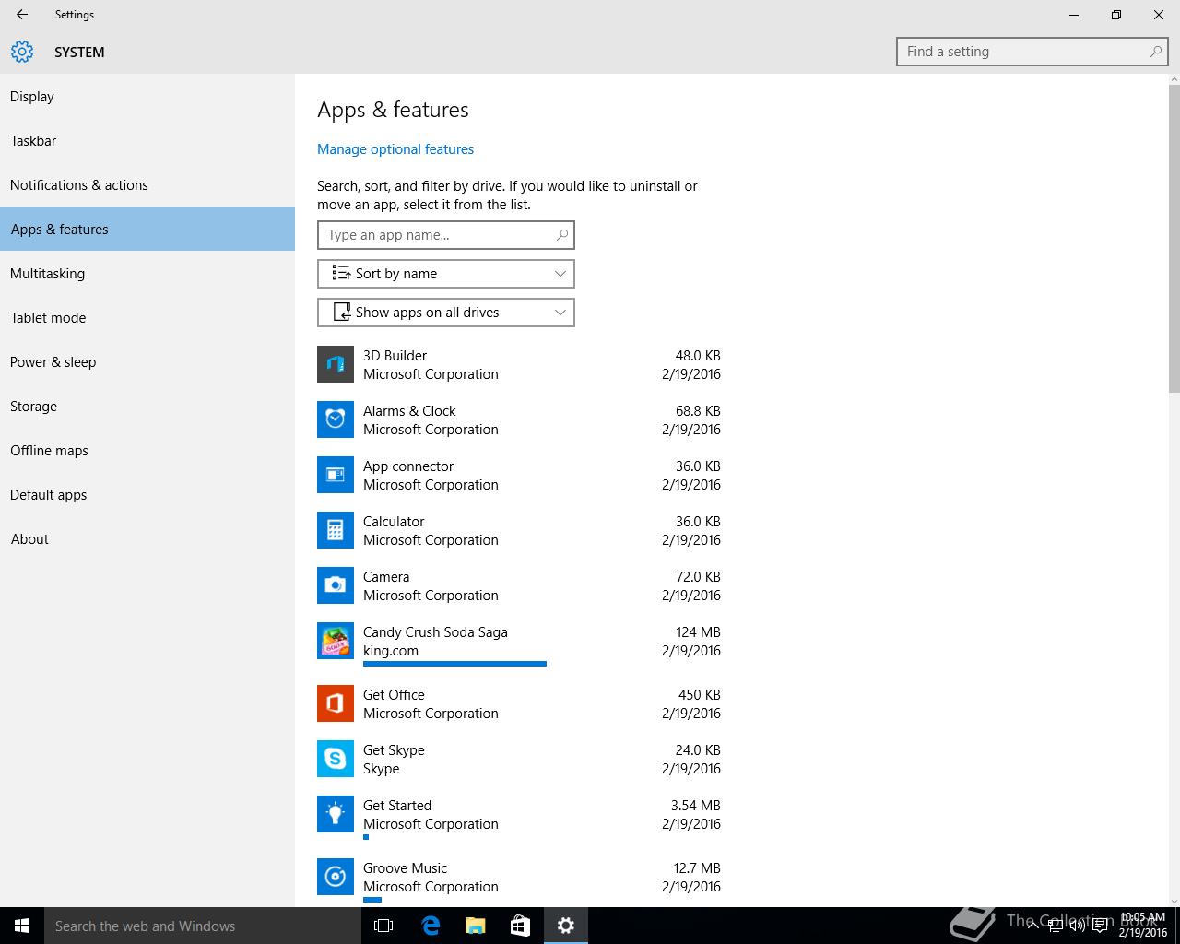Open the Store from the taskbar

tap(520, 926)
